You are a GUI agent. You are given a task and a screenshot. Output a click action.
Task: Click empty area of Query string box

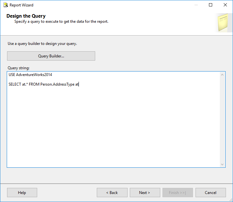[112, 128]
